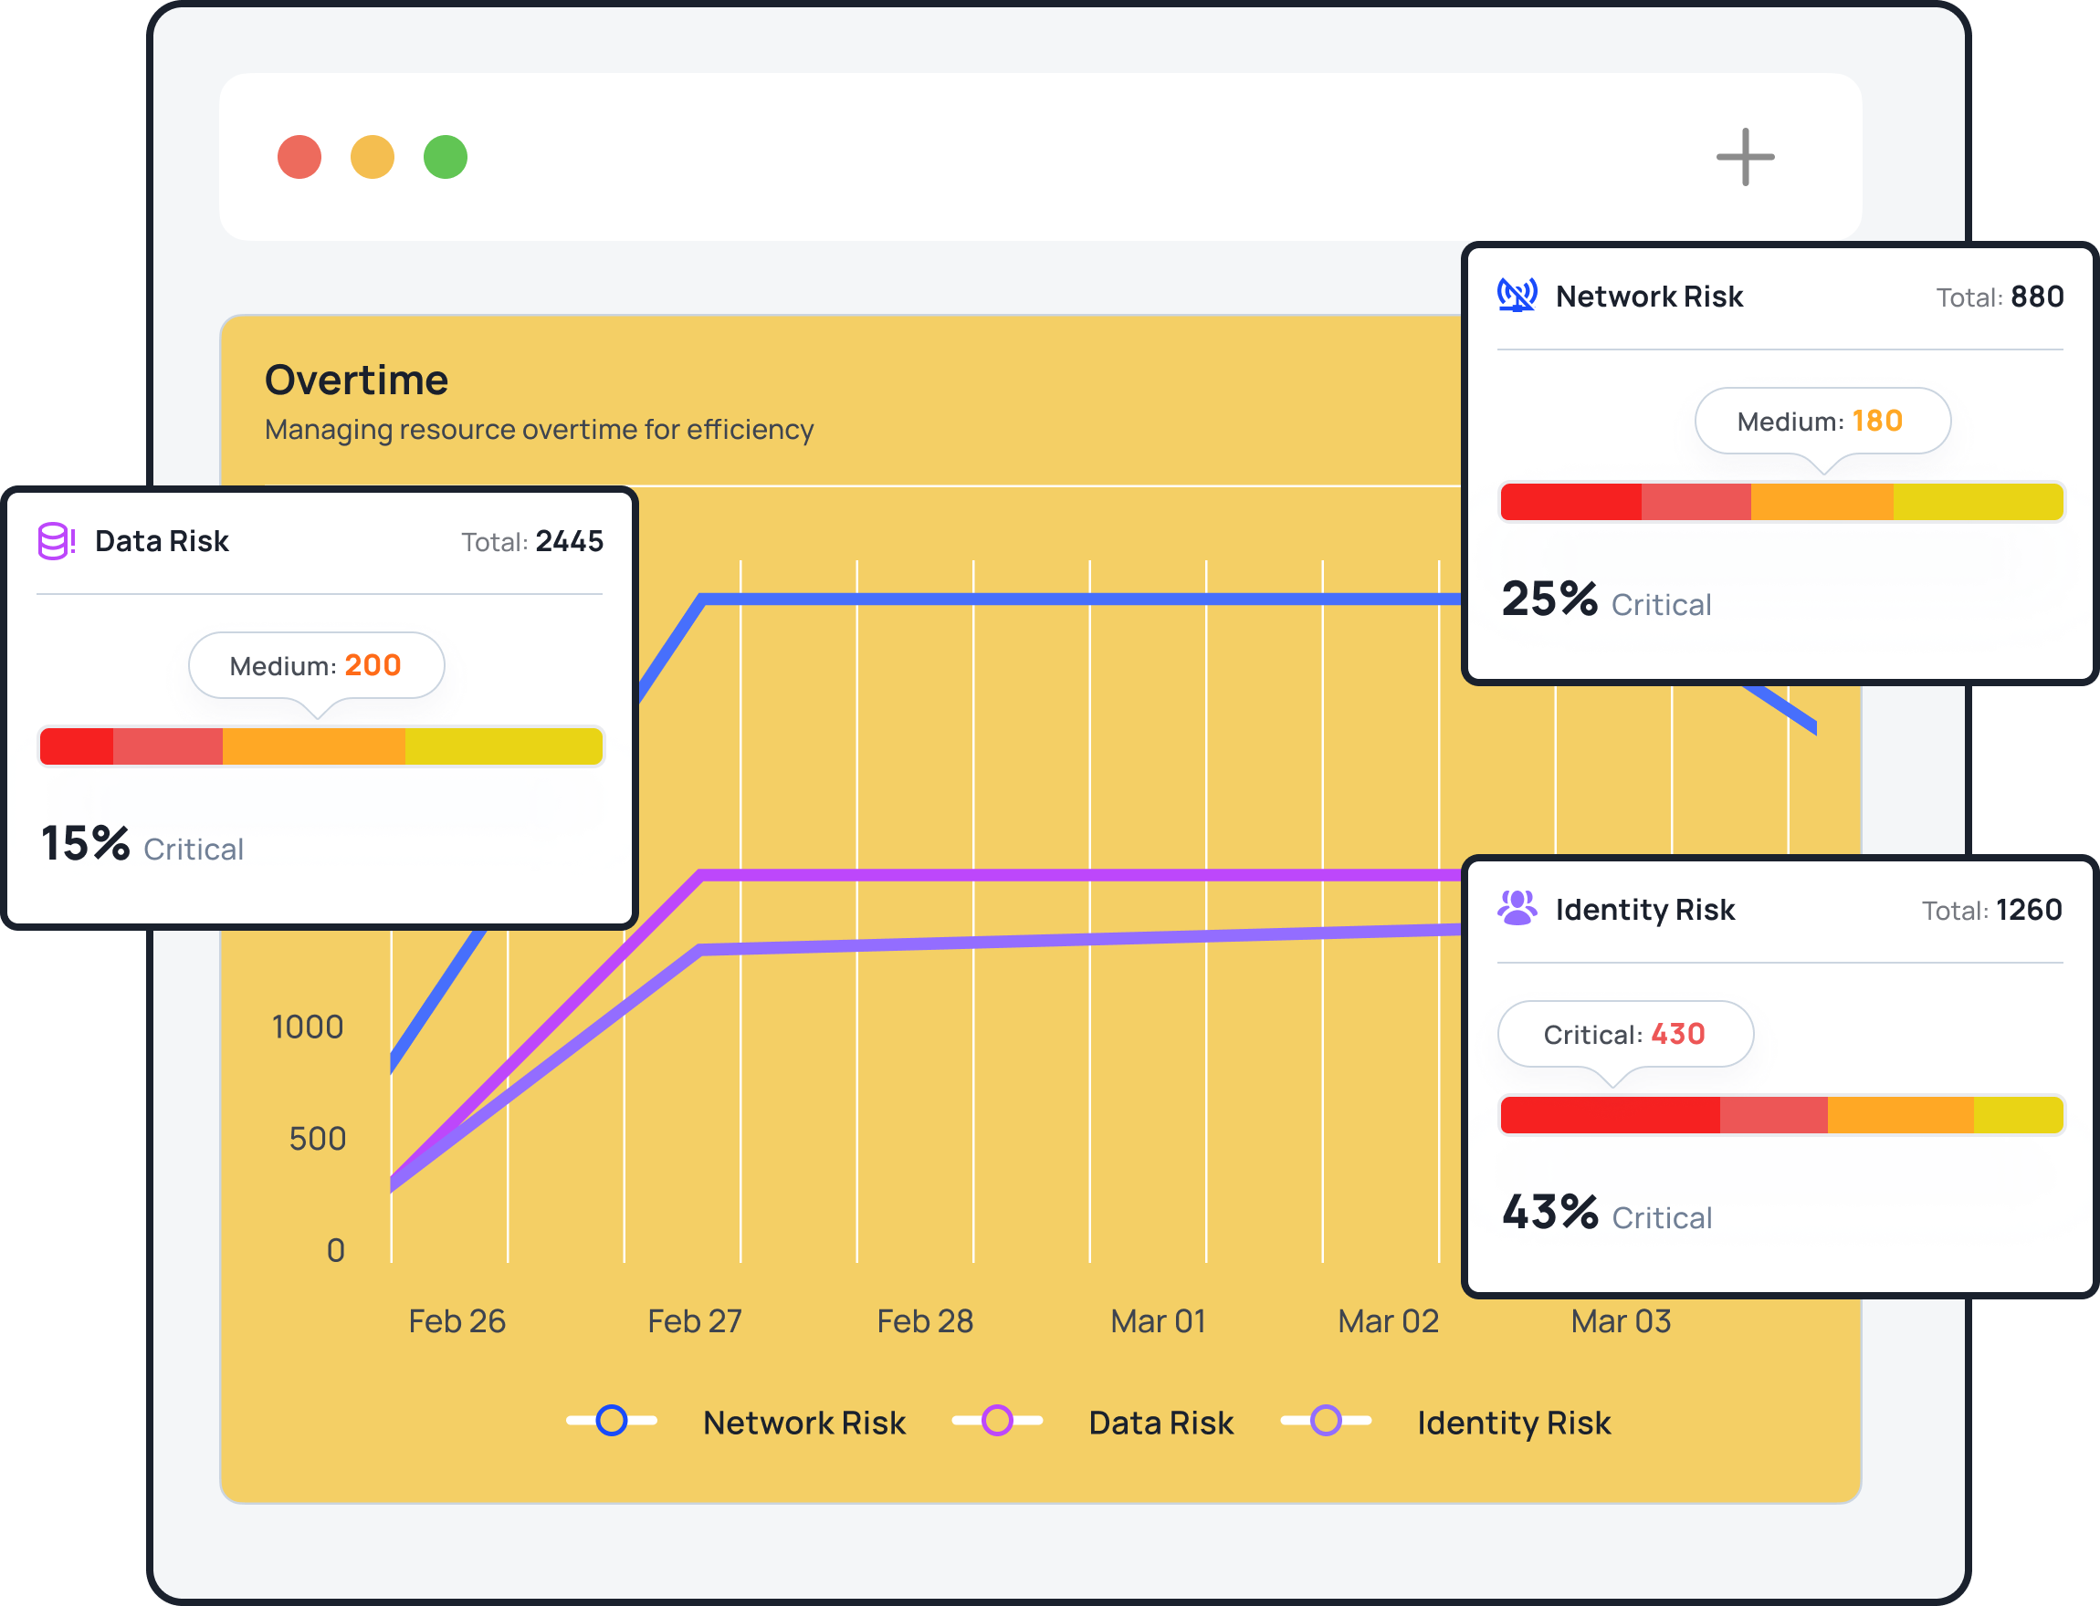Click the Medium: 180 tooltip bubble
The height and width of the screenshot is (1606, 2100).
(1822, 422)
